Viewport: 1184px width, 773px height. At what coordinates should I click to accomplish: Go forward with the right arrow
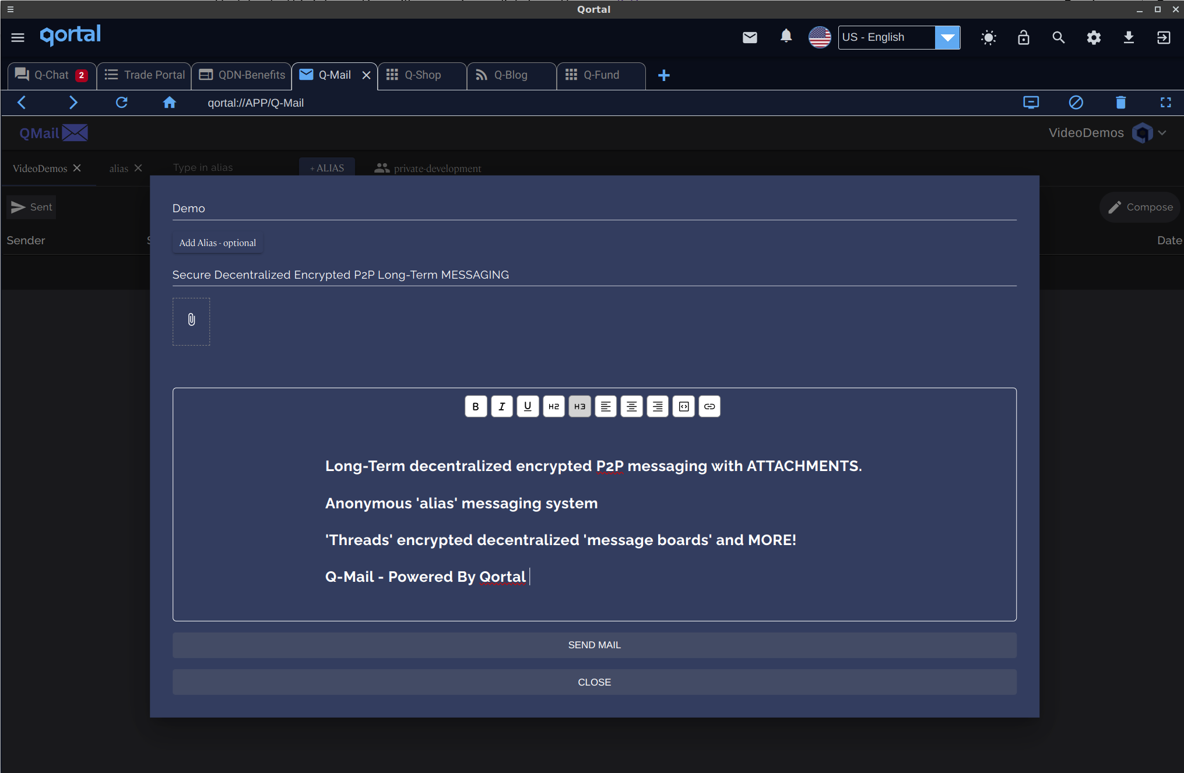click(73, 103)
